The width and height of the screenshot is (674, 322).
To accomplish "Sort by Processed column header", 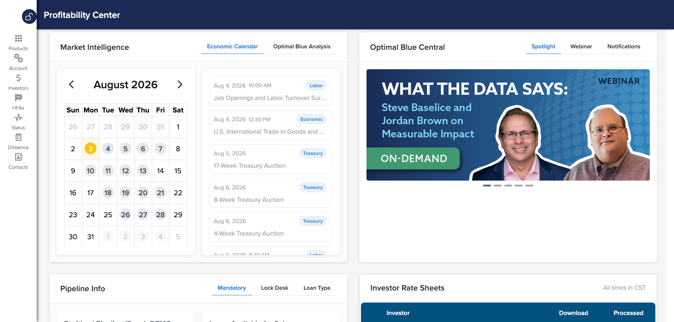I will tap(628, 313).
